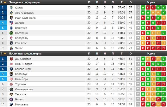The width and height of the screenshot is (167, 107).
Task: Click the О points column header in Eastern conference
Action: [130, 54]
